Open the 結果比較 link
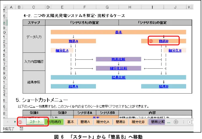Viewport: 202px width, 139px height. (118, 77)
